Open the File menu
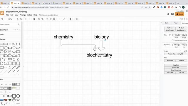The width and height of the screenshot is (188, 106). (7, 15)
